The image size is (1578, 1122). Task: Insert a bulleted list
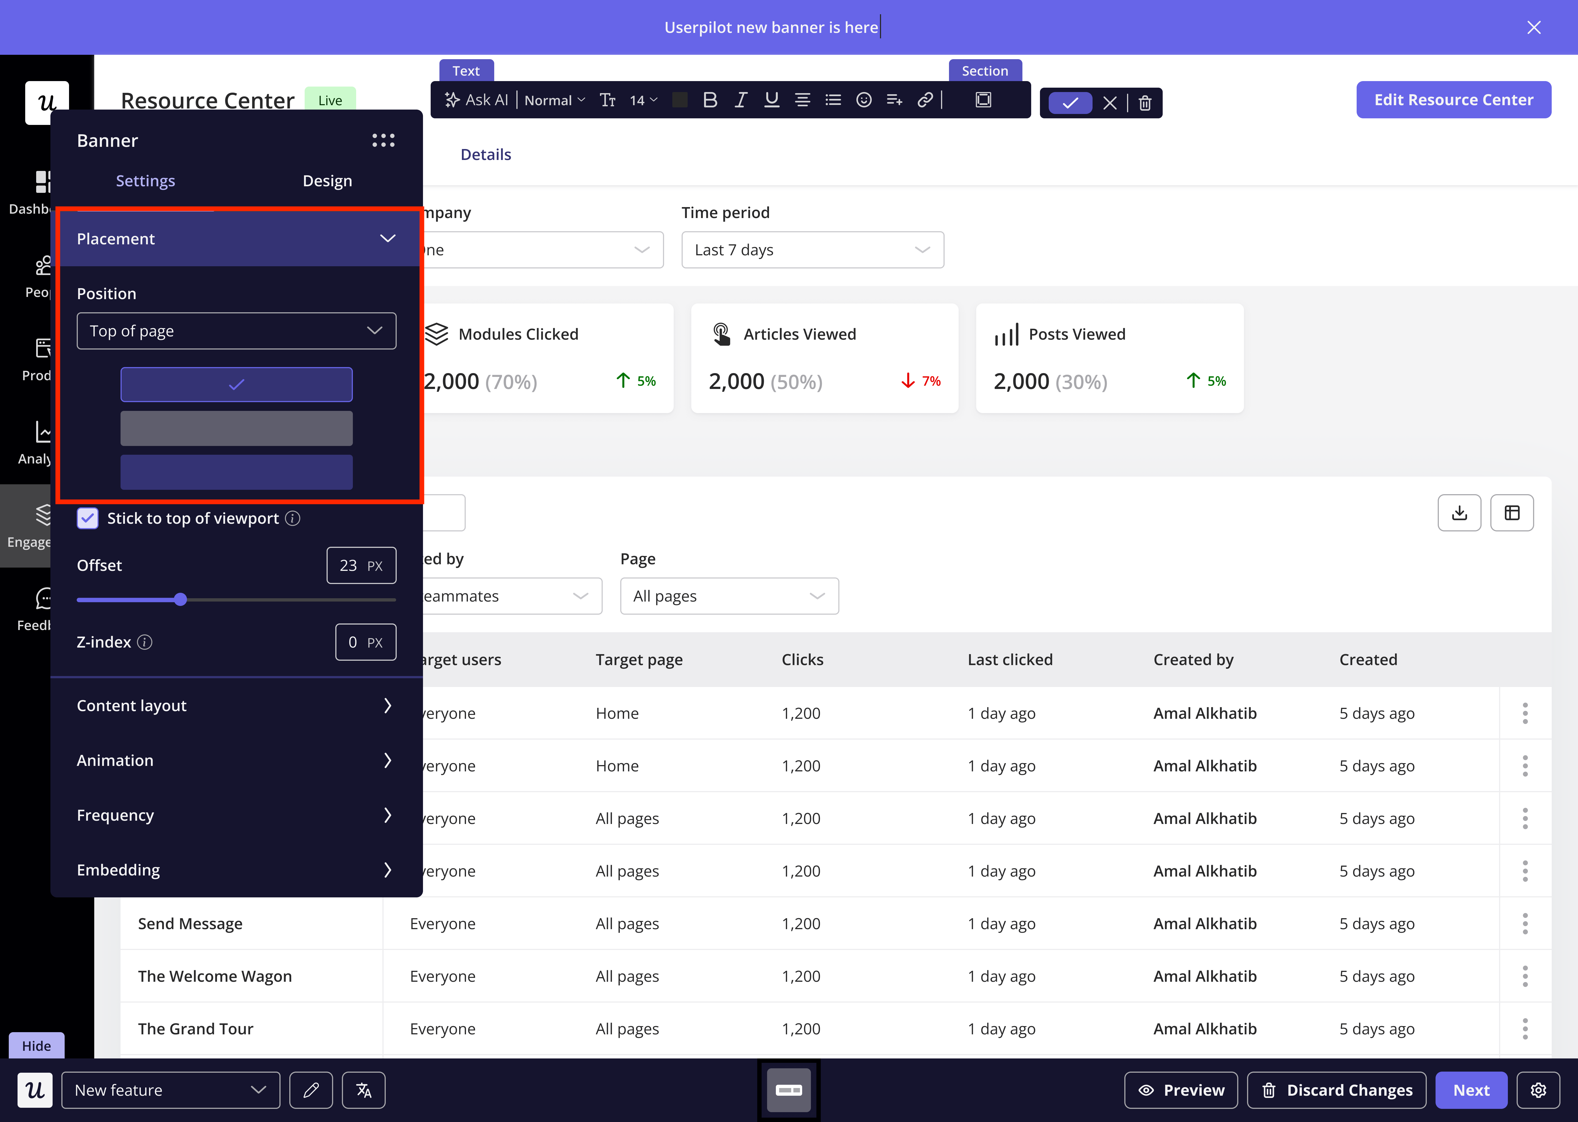pyautogui.click(x=833, y=100)
